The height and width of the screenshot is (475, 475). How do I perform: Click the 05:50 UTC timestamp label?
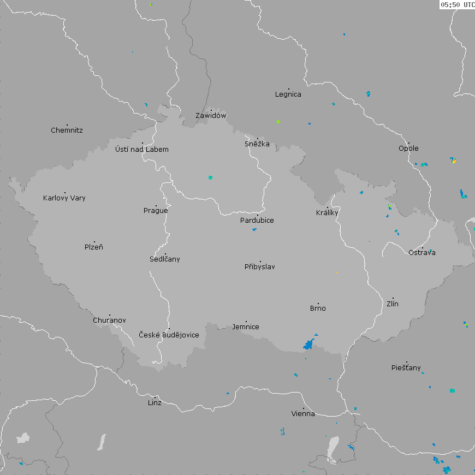coord(457,4)
